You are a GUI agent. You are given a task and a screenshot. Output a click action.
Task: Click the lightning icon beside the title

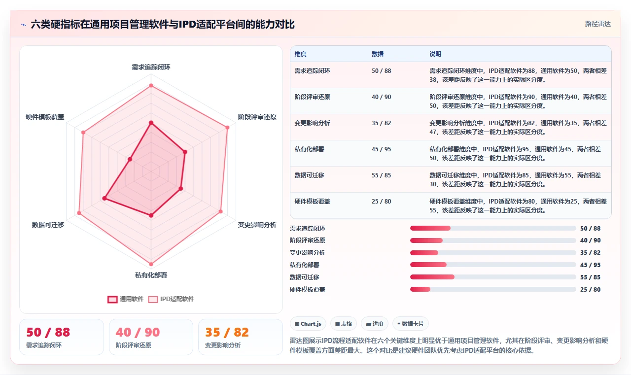[23, 25]
